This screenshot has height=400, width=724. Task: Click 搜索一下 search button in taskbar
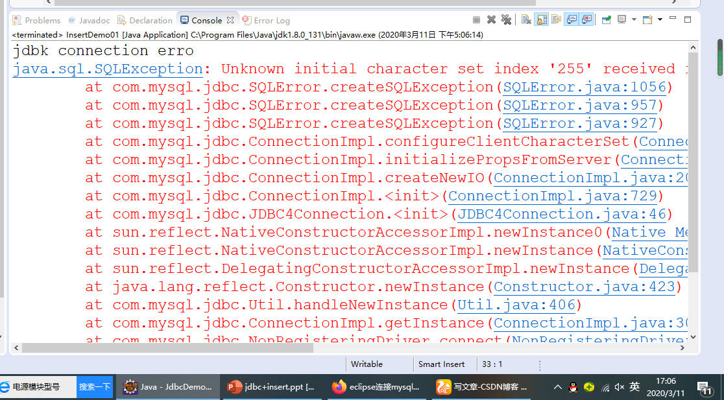[95, 386]
